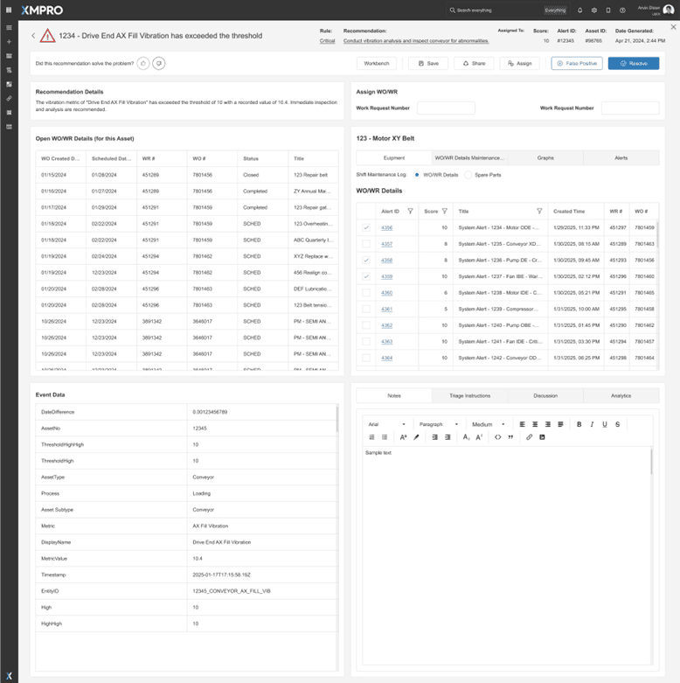The width and height of the screenshot is (680, 683).
Task: Click the help question mark icon
Action: pos(622,10)
